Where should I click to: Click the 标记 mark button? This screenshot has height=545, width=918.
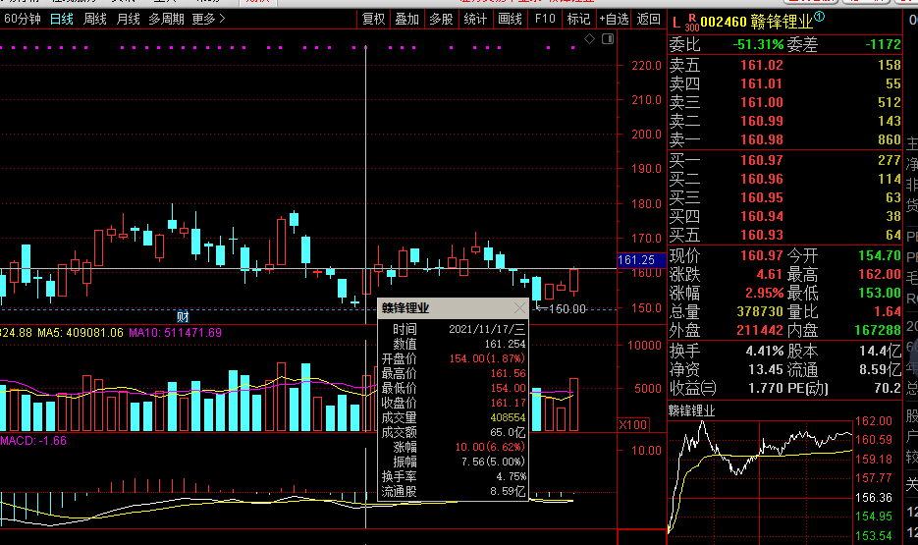pos(579,20)
